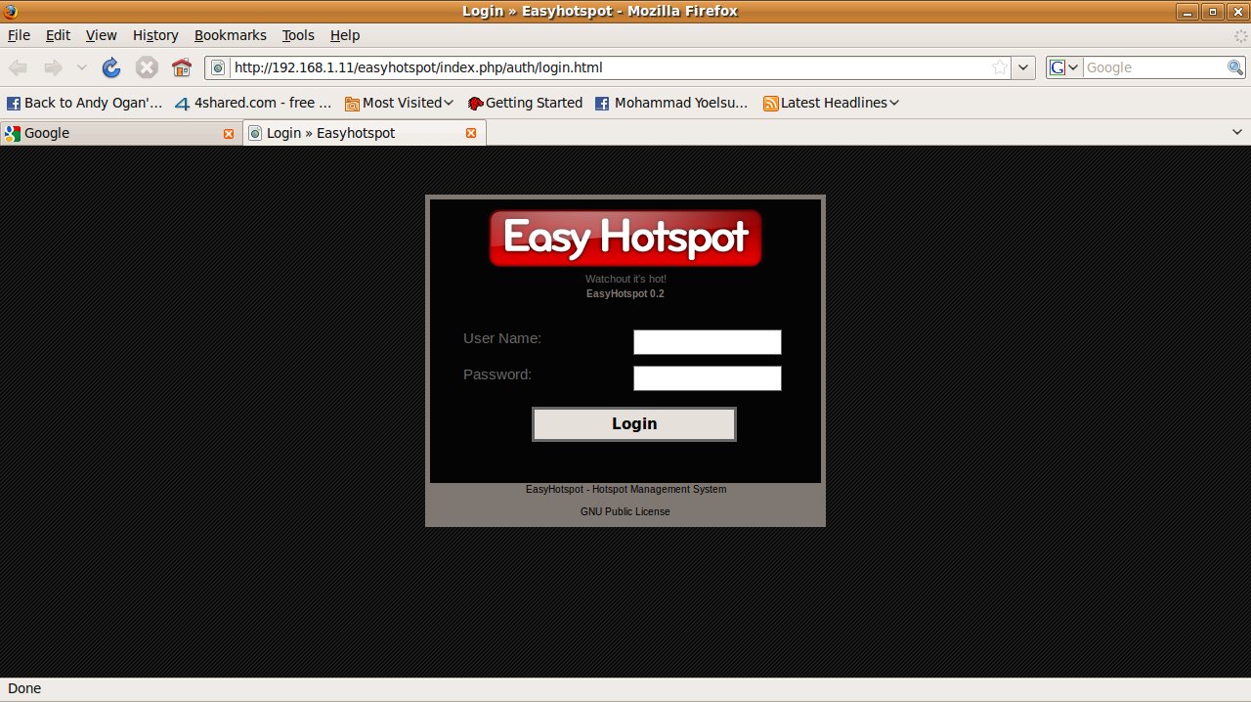The image size is (1251, 702).
Task: Expand the Most Visited bookmarks folder
Action: pos(399,103)
